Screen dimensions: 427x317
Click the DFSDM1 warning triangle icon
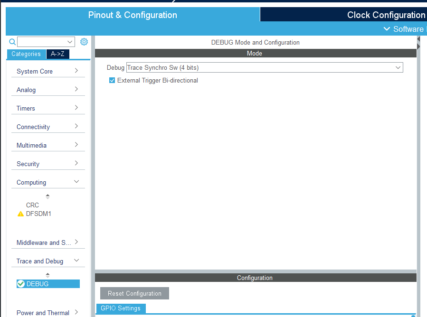tap(21, 214)
